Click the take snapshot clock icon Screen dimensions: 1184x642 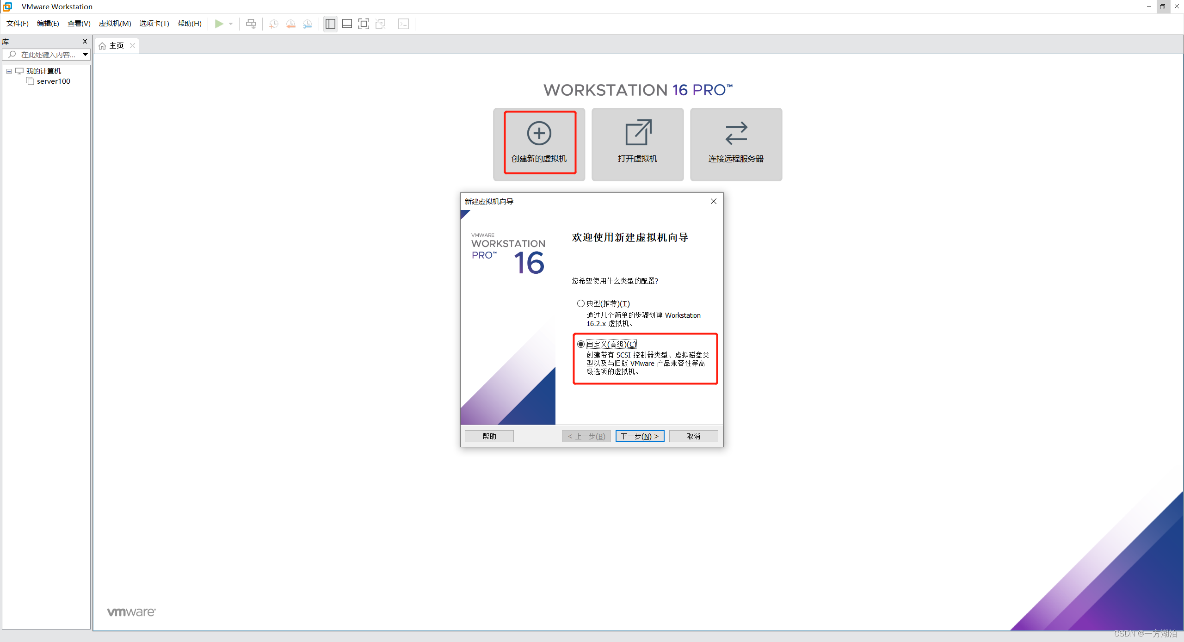click(273, 24)
